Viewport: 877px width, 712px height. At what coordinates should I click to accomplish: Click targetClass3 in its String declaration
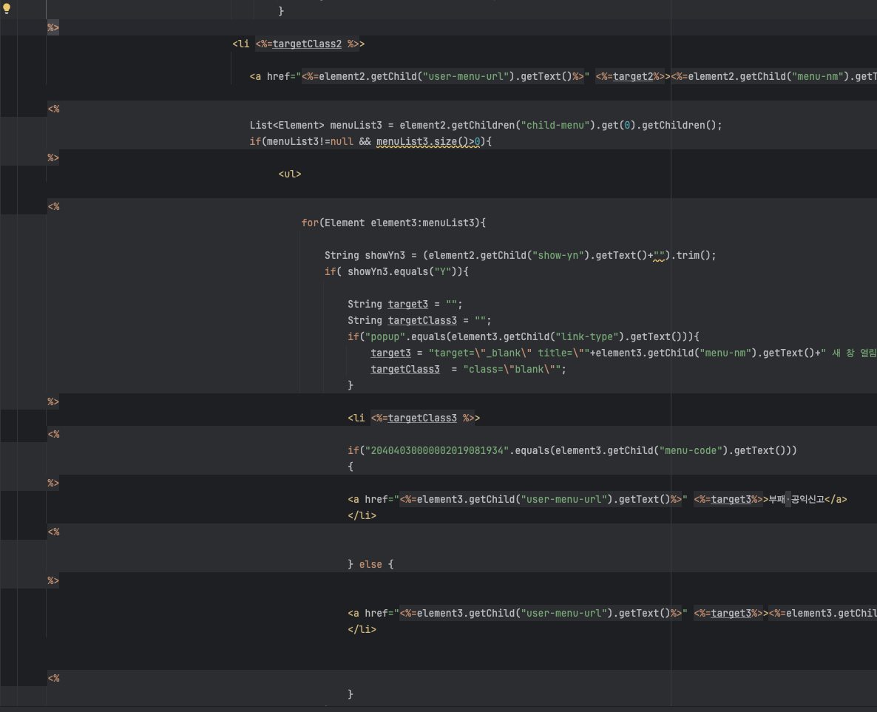tap(422, 320)
